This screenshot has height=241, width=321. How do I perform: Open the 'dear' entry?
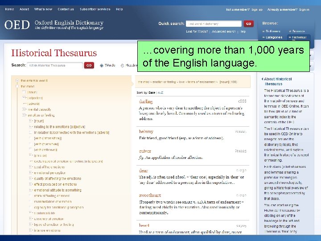pos(144,170)
